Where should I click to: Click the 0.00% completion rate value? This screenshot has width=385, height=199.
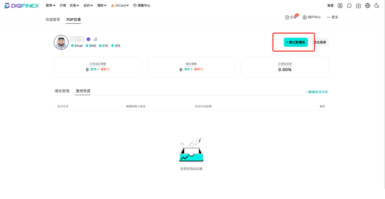pos(285,70)
